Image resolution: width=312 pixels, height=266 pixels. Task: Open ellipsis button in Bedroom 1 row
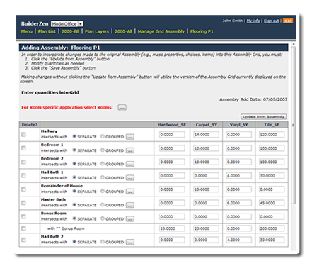130,150
